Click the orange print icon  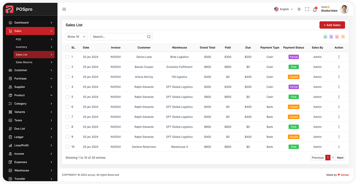point(343,37)
